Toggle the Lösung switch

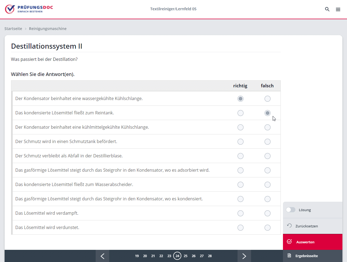(x=291, y=210)
